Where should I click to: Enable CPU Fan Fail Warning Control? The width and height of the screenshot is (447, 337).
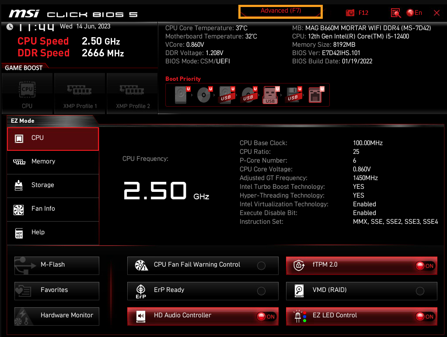(261, 266)
